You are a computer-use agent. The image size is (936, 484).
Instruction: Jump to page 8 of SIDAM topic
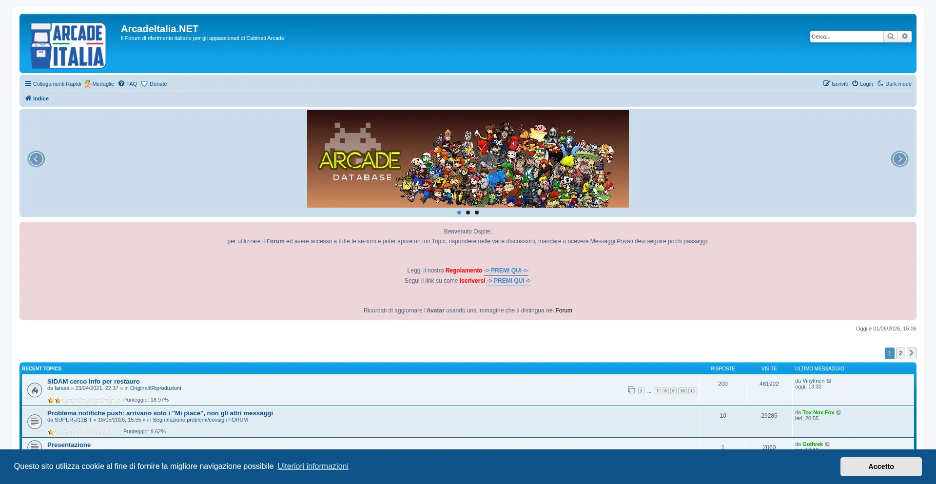(665, 391)
